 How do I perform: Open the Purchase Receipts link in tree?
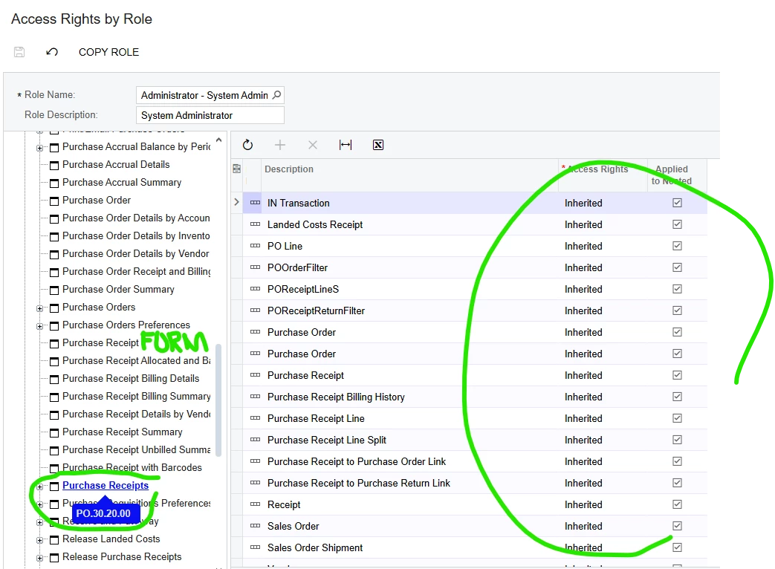106,486
